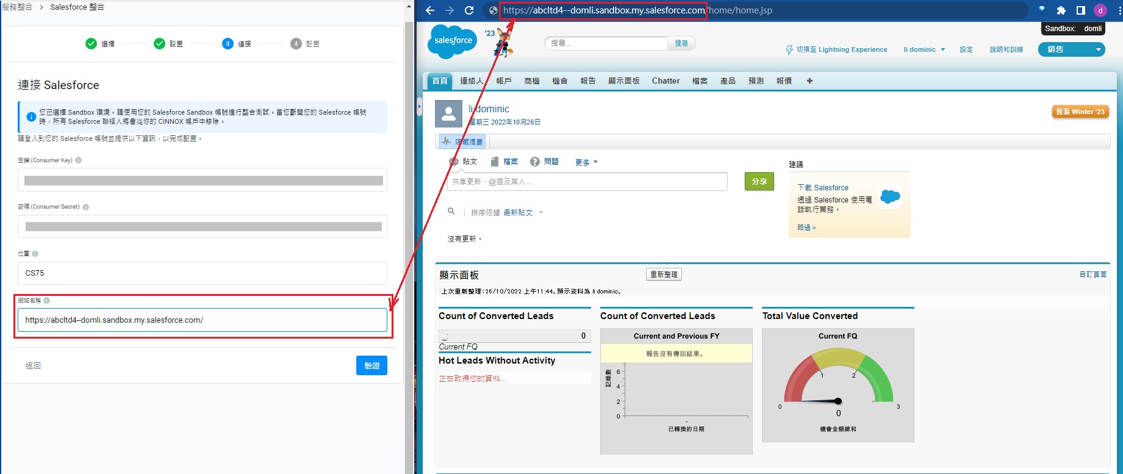Toggle the browser side panel icon
Image resolution: width=1123 pixels, height=474 pixels.
1081,10
